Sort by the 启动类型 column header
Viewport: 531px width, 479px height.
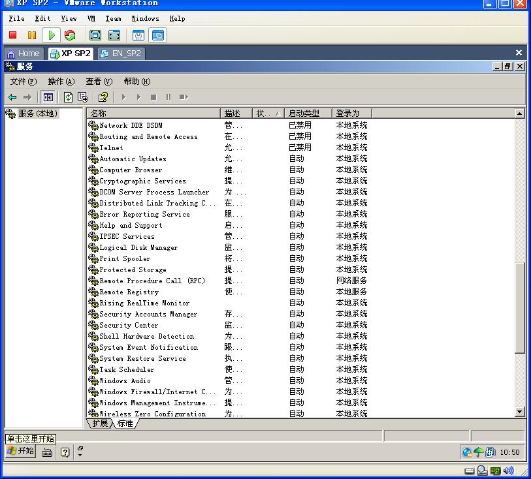pyautogui.click(x=308, y=114)
